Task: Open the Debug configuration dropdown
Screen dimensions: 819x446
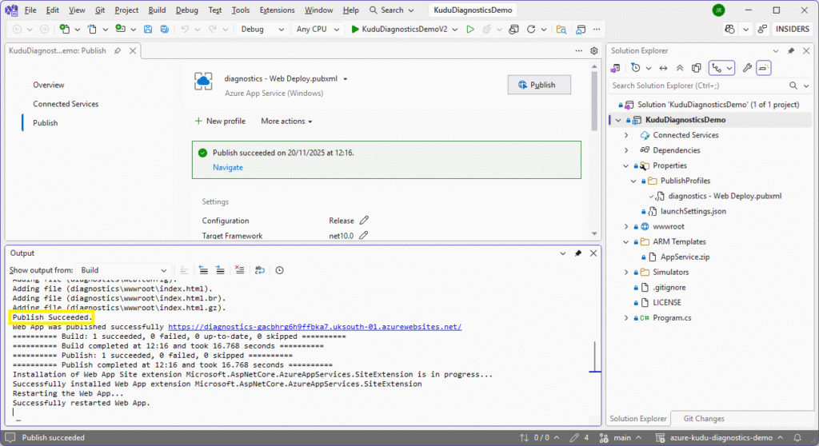Action: (262, 30)
